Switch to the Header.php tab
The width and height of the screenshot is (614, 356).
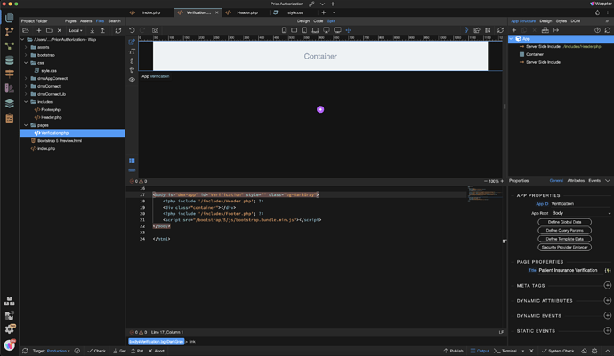247,12
